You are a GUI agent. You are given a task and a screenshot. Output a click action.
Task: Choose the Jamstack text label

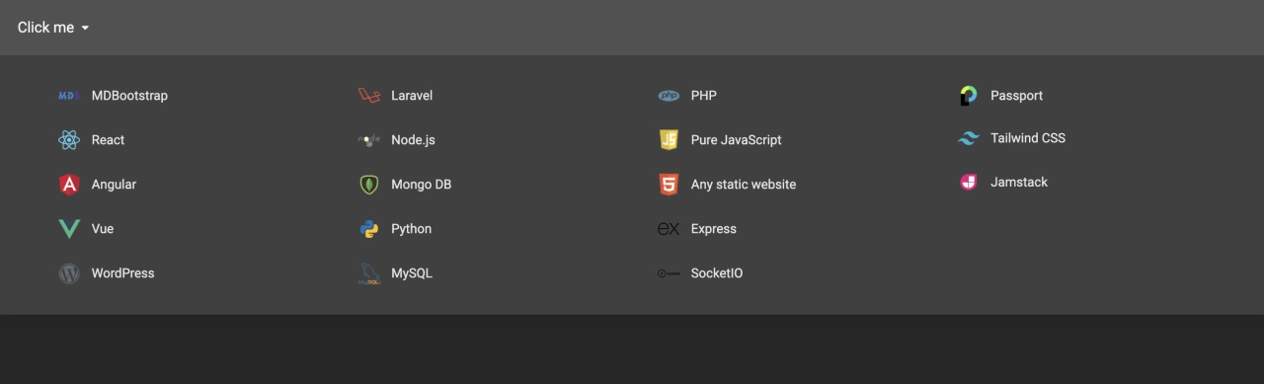point(1019,182)
